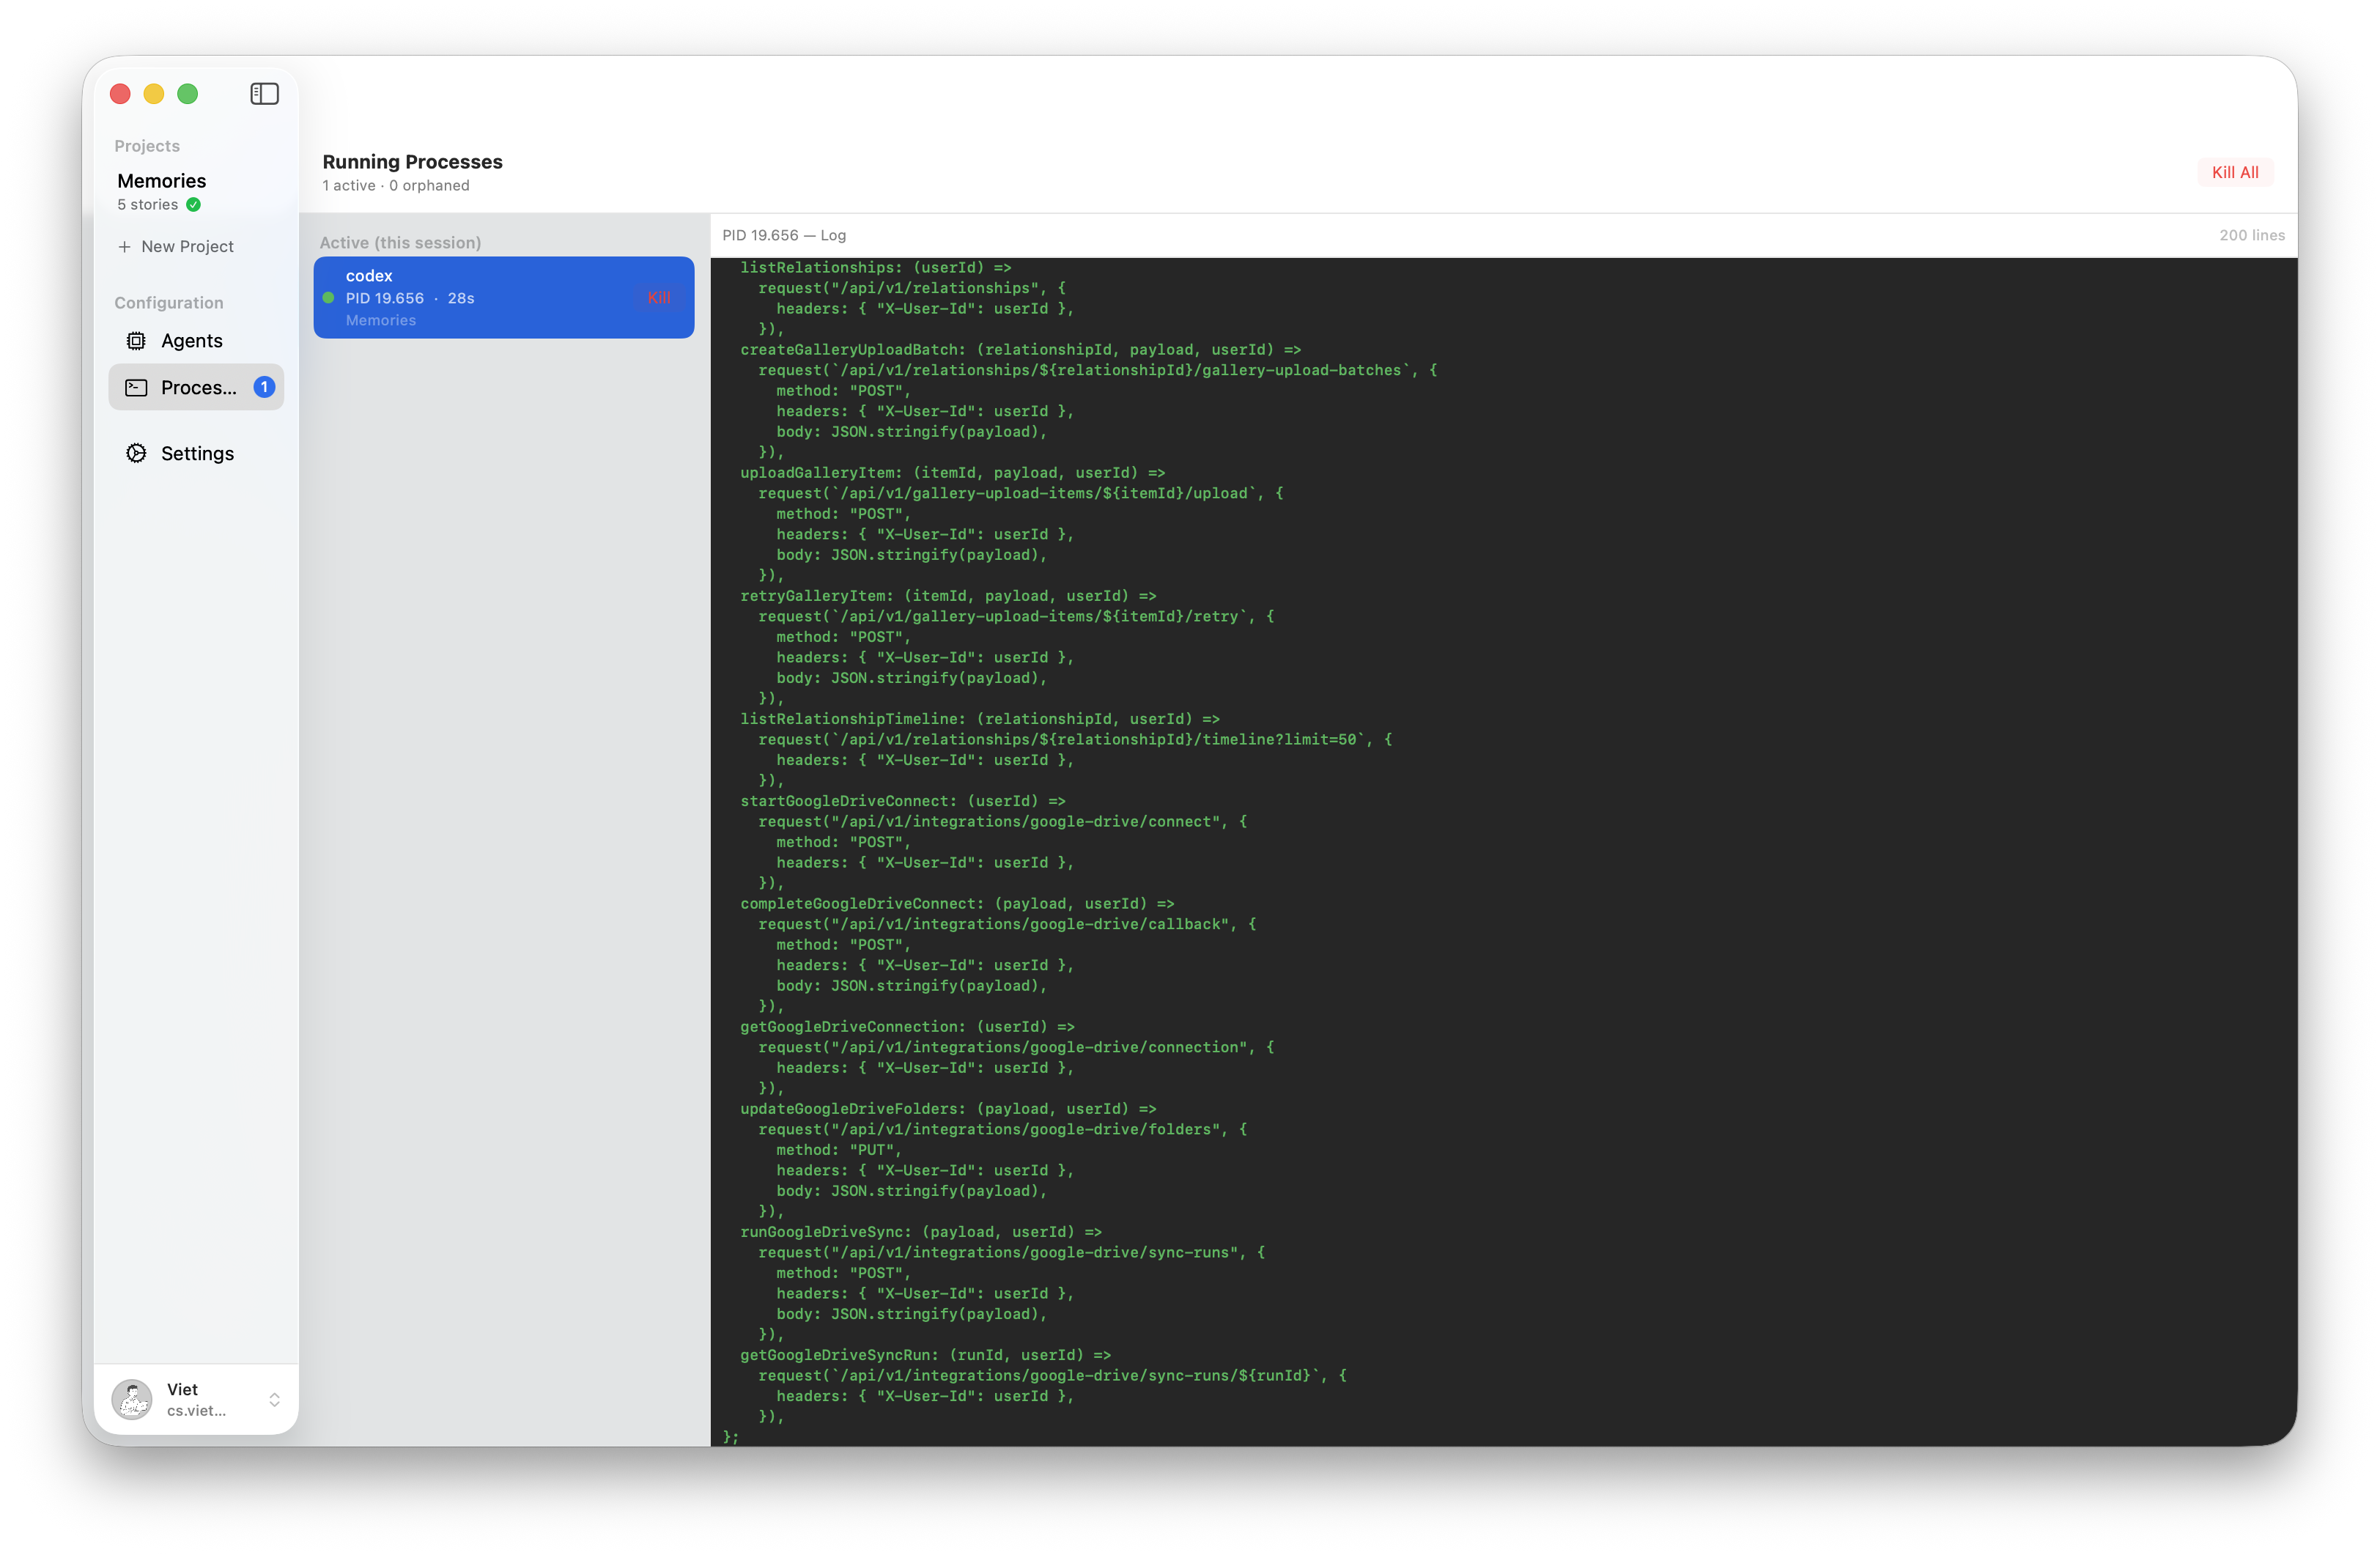Select the codex process row
This screenshot has width=2380, height=1555.
point(504,298)
